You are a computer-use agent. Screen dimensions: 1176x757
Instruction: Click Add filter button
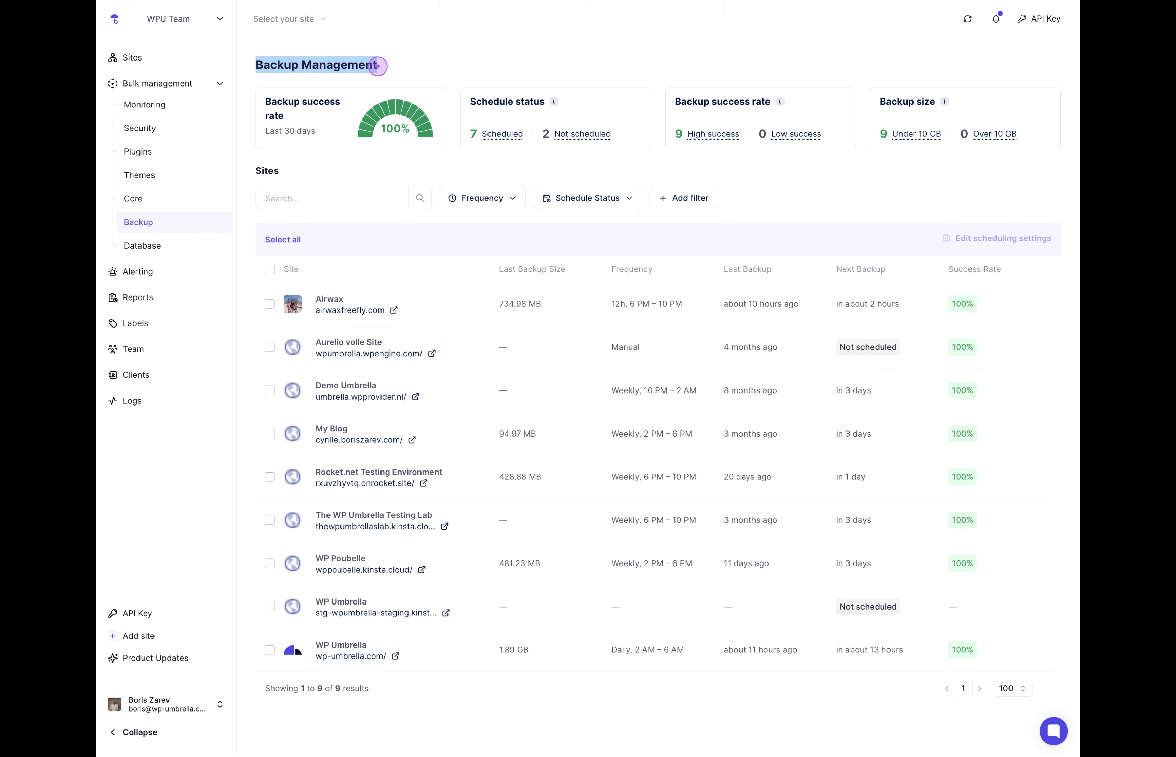coord(683,198)
